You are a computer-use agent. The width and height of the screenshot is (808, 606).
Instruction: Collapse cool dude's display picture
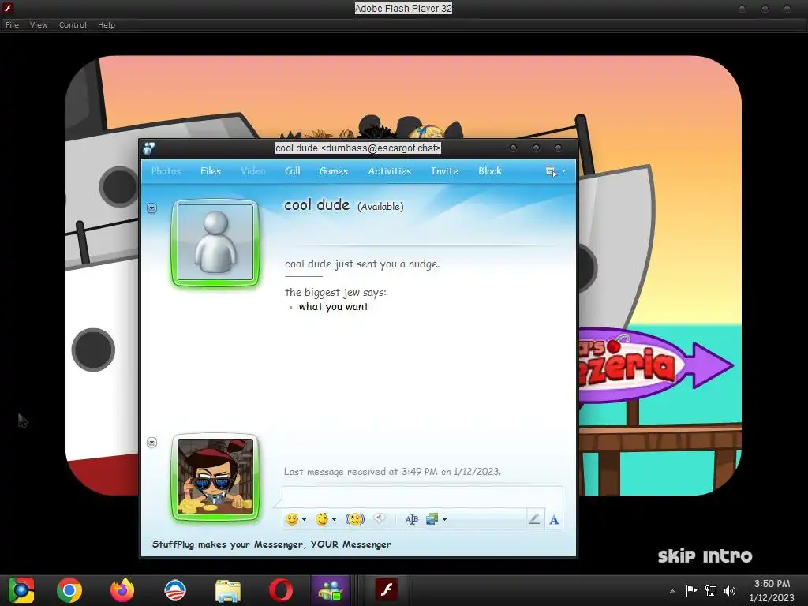[x=151, y=208]
